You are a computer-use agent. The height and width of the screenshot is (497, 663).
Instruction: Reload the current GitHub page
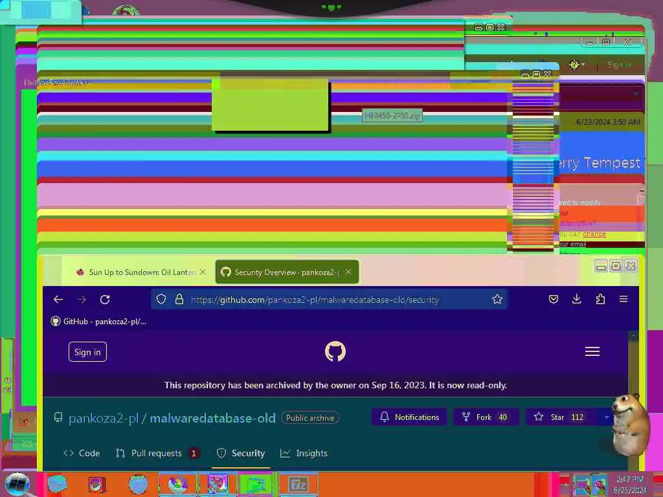[106, 300]
